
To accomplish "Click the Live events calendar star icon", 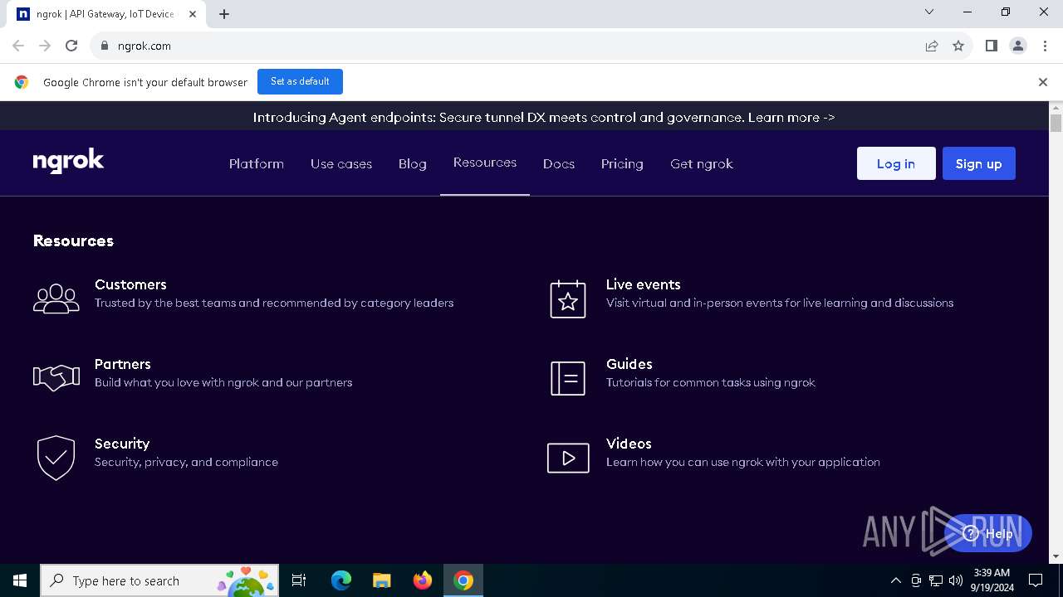I will [x=568, y=298].
